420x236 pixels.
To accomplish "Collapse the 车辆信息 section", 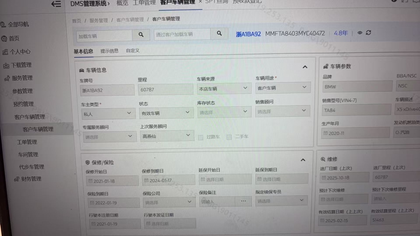I will (x=305, y=67).
